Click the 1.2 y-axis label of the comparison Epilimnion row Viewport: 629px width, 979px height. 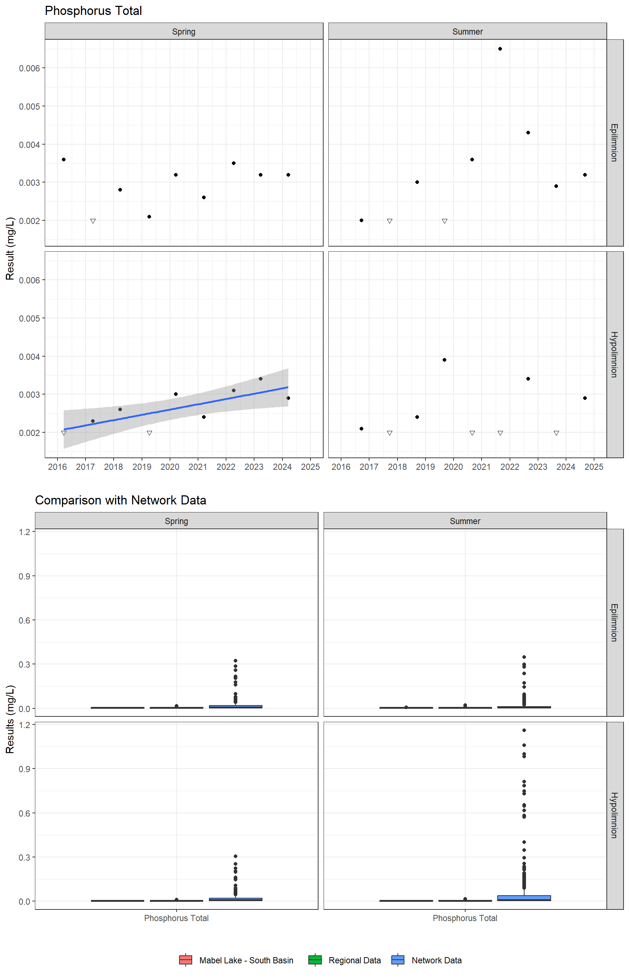[x=24, y=532]
